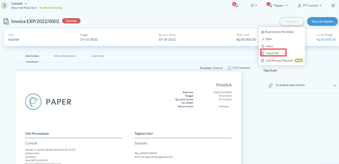
Task: Open the Contoh company link in Info Perusahaan
Action: tap(31, 143)
